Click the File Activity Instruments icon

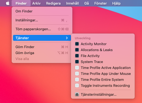pyautogui.click(x=77, y=56)
